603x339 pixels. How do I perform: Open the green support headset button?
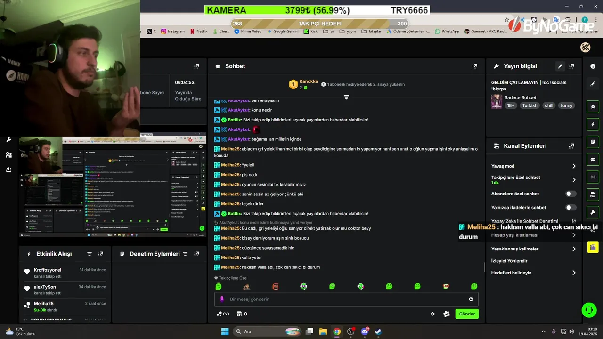589,310
